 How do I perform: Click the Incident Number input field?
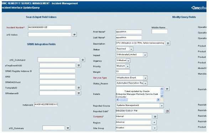click(49, 27)
